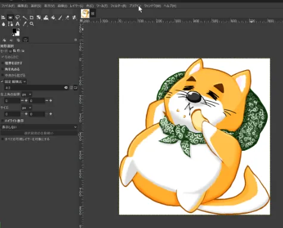283x228 pixels.
Task: Open the 固定 縦横比 fixed mode dropdown
Action: (15, 81)
